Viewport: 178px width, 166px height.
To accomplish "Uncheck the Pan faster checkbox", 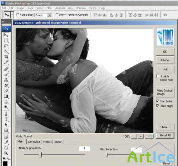I will (157, 101).
